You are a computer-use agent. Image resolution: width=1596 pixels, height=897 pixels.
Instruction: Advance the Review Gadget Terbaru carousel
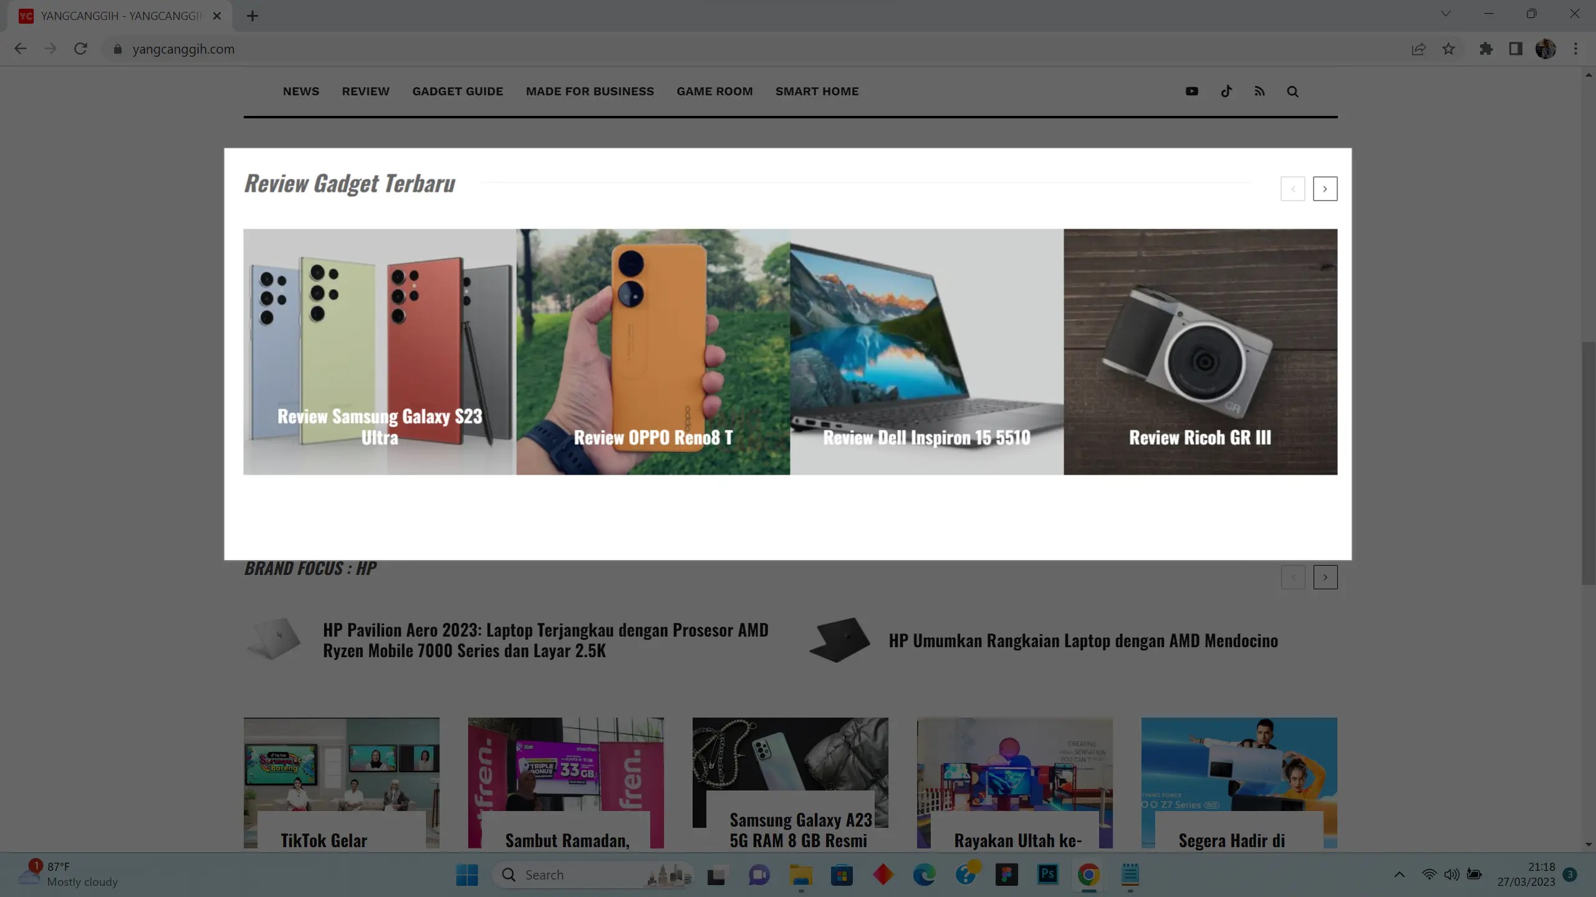click(x=1325, y=189)
